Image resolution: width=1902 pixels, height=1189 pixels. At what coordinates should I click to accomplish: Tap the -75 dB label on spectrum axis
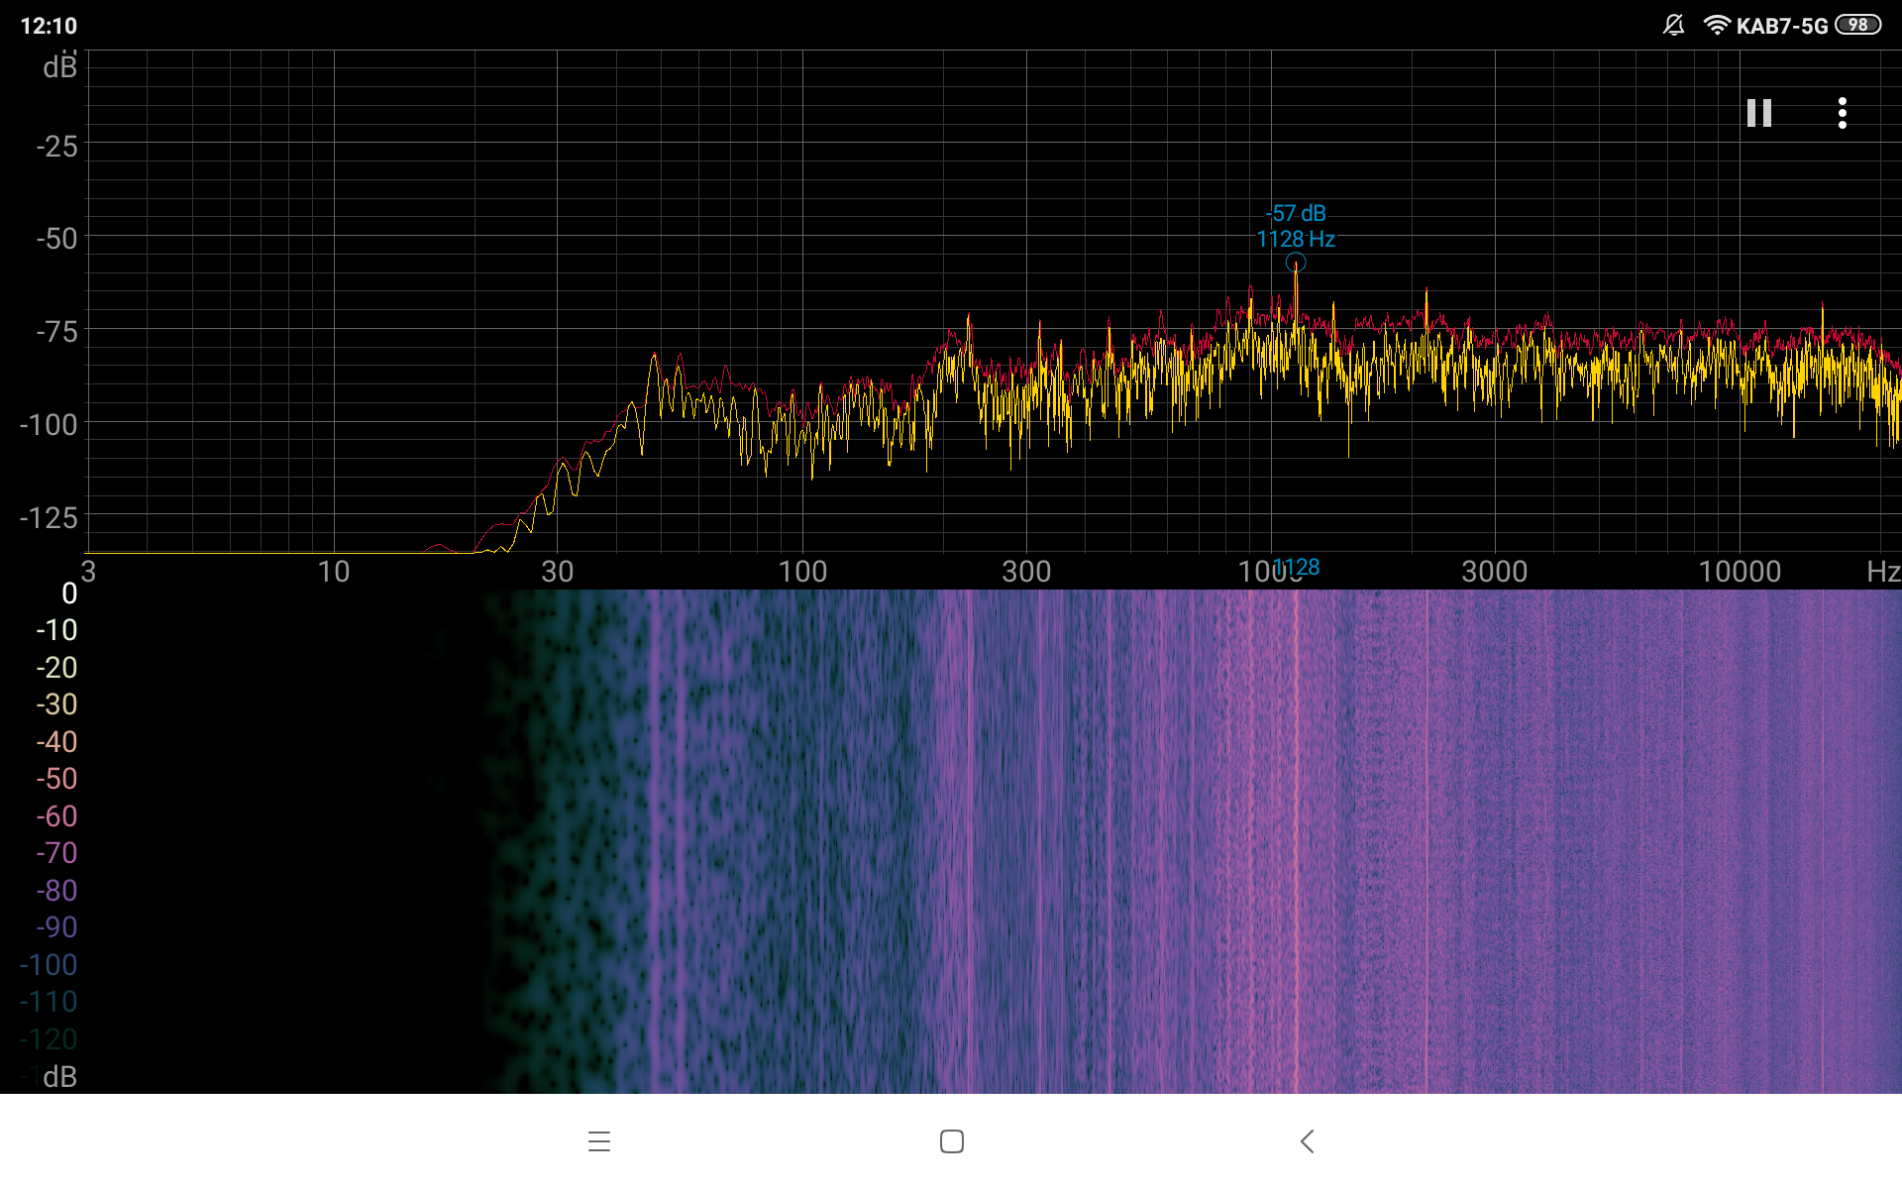pyautogui.click(x=56, y=332)
